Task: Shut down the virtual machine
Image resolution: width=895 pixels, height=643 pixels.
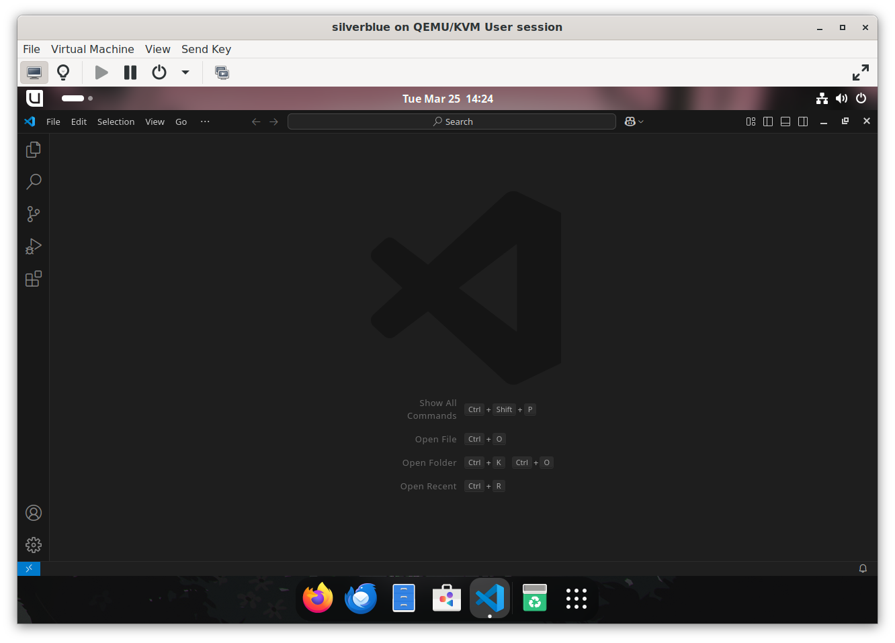Action: point(159,72)
